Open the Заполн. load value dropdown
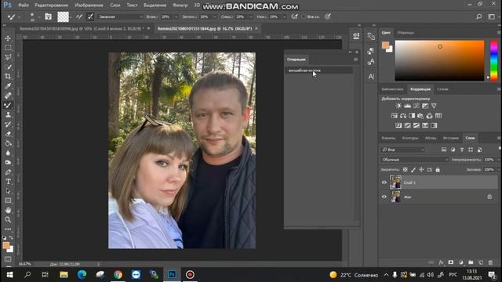The image size is (502, 282). tap(214, 16)
